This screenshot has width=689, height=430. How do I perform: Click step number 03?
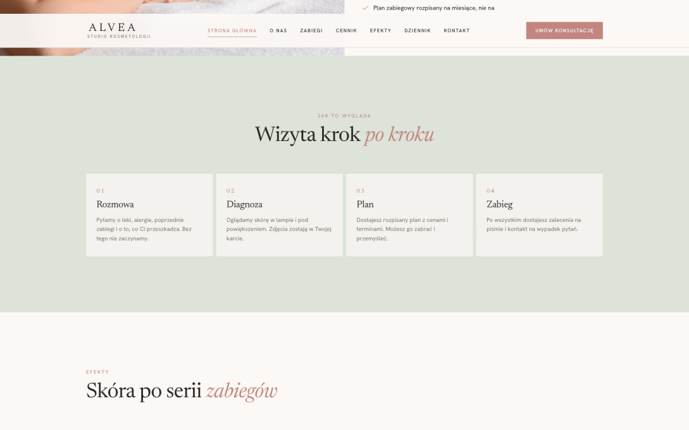361,191
